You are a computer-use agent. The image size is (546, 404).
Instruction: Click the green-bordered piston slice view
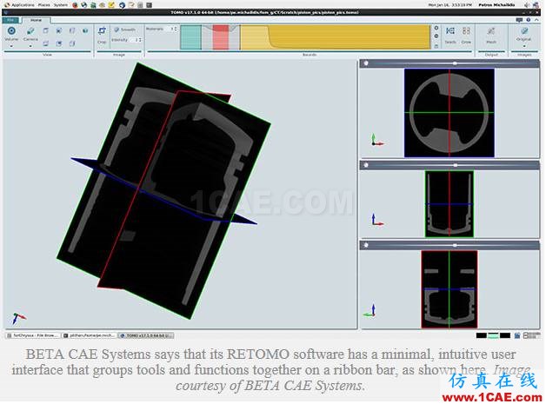[x=449, y=204]
